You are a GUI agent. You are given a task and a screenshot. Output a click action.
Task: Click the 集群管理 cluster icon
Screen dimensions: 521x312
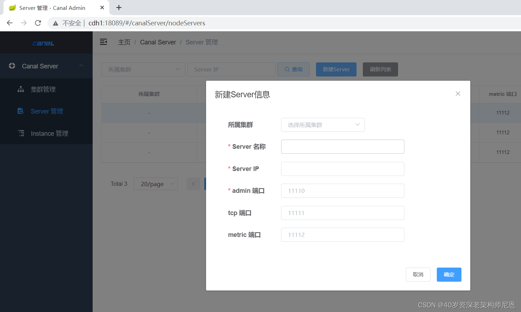[21, 89]
